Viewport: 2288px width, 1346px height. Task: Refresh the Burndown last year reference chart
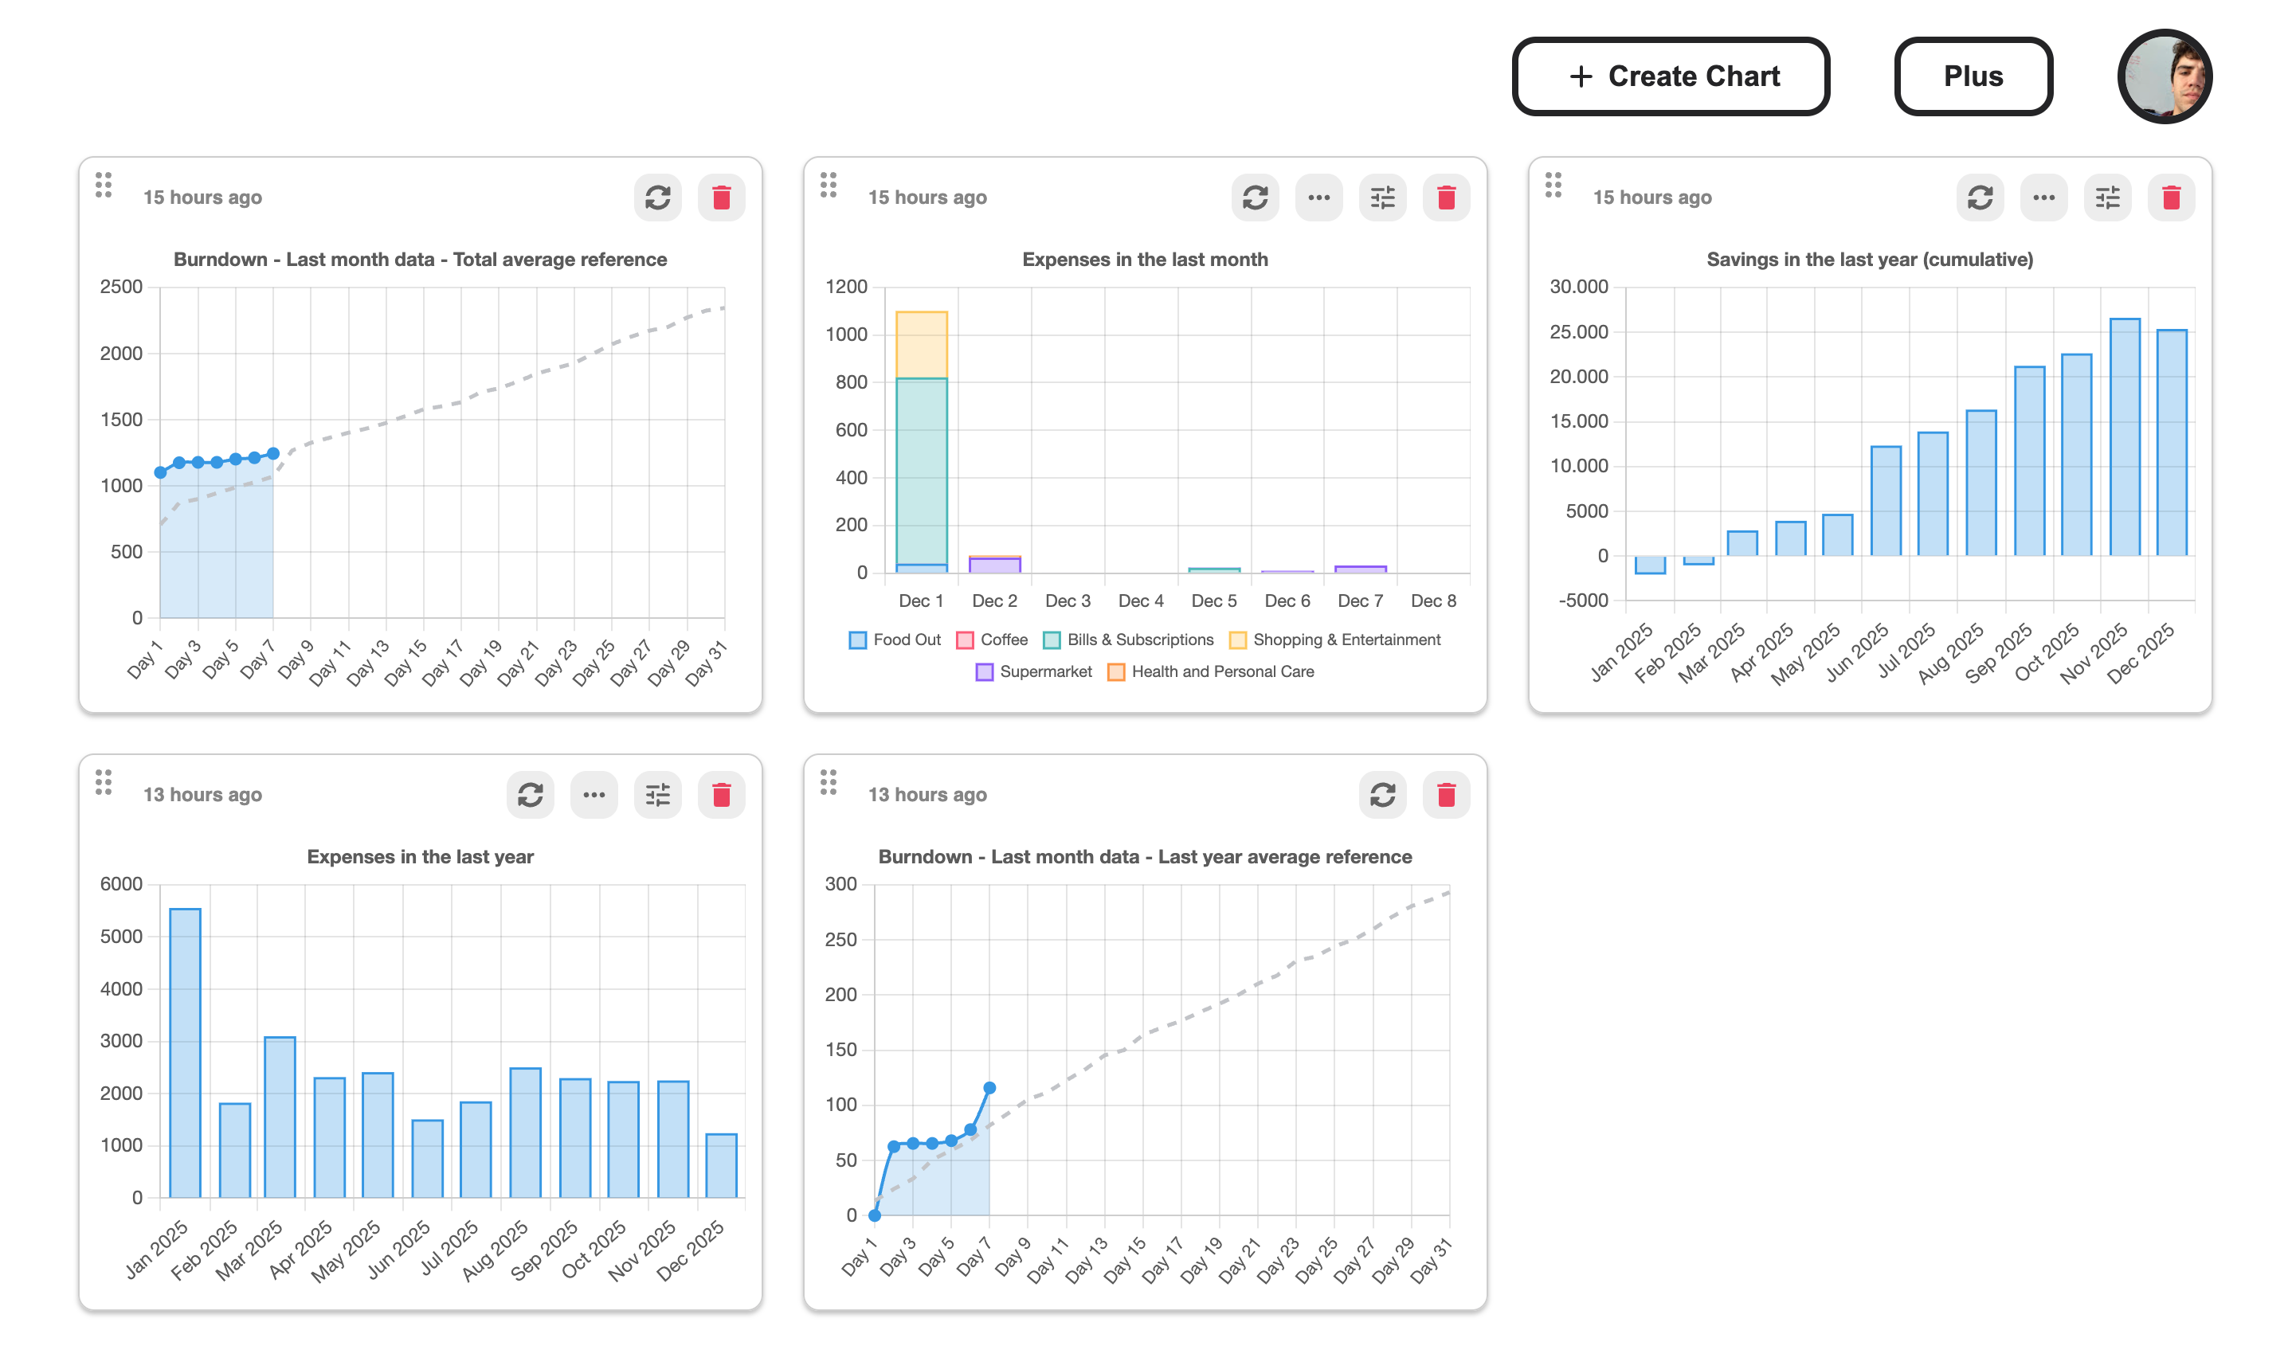pyautogui.click(x=1382, y=794)
